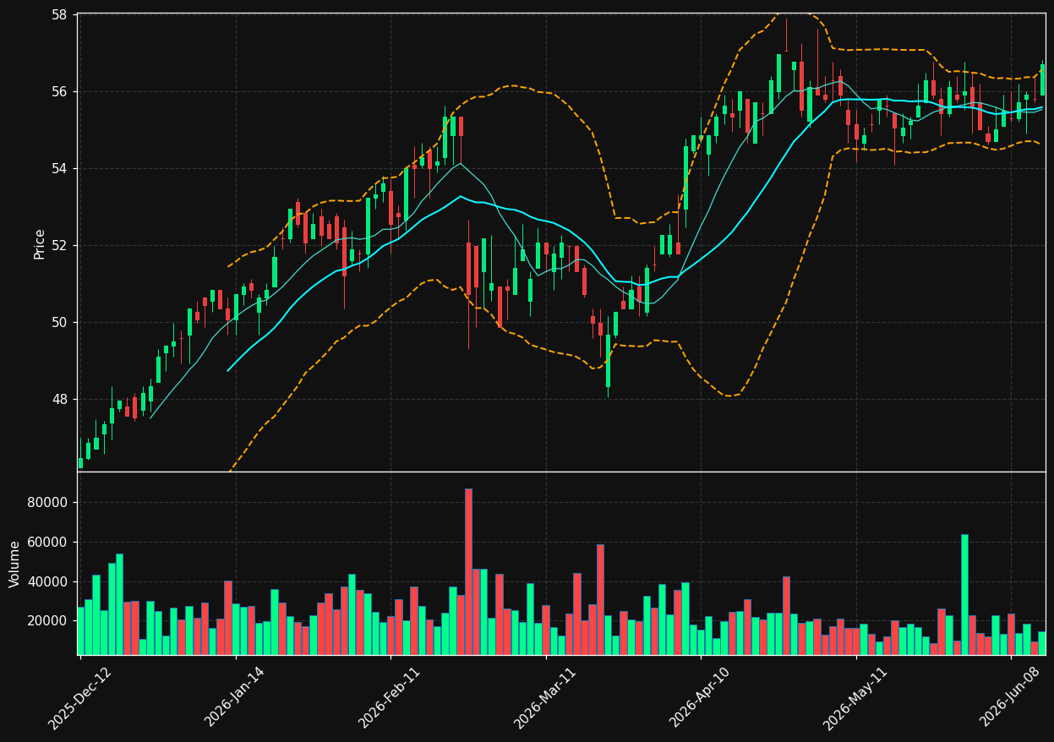
Task: Select the last green candlestick at chart end
Action: pyautogui.click(x=1042, y=79)
